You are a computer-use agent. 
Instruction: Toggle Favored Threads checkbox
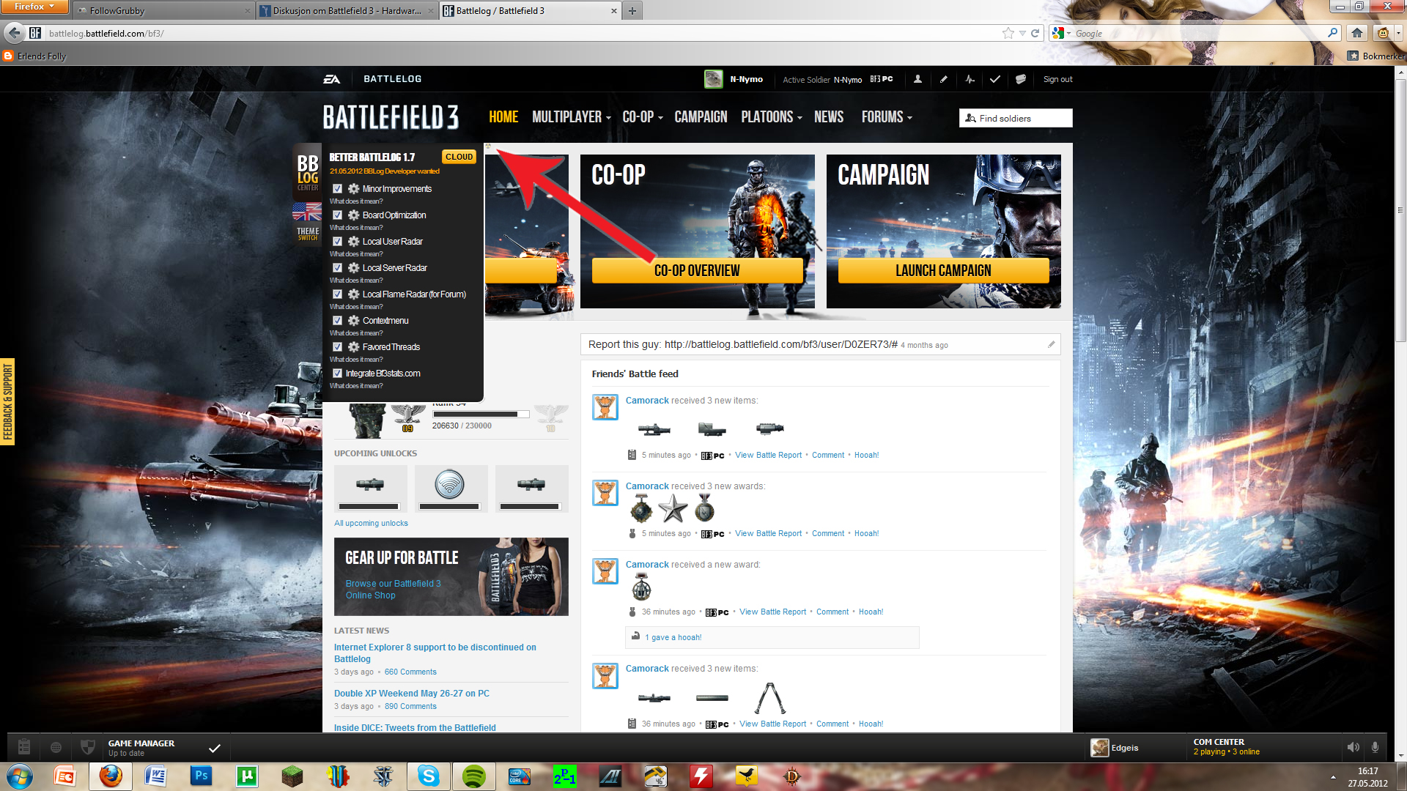pos(338,347)
